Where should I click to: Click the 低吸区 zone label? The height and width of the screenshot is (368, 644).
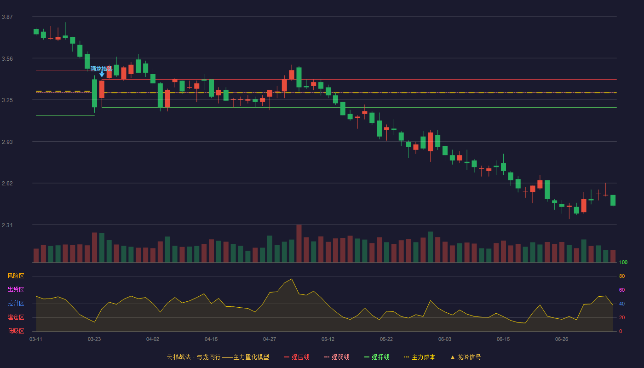pyautogui.click(x=16, y=331)
